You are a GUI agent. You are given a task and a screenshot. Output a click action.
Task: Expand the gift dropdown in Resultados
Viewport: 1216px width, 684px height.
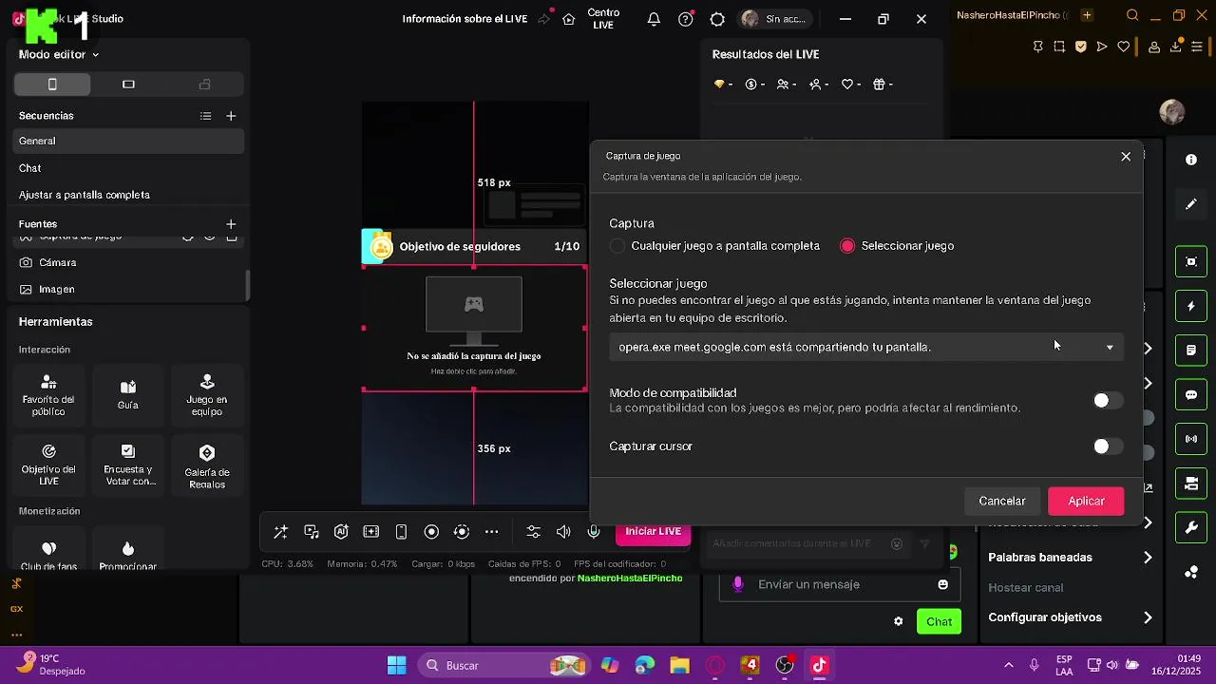[x=883, y=85]
